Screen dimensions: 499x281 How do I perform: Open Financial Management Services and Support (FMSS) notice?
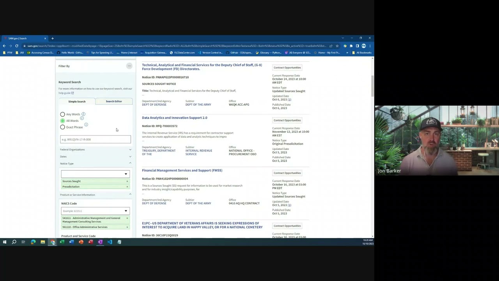[182, 170]
